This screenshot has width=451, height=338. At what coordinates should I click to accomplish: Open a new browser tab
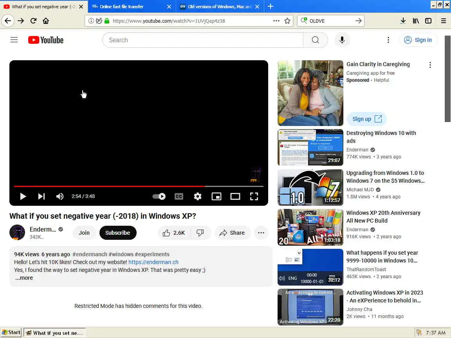click(x=271, y=6)
